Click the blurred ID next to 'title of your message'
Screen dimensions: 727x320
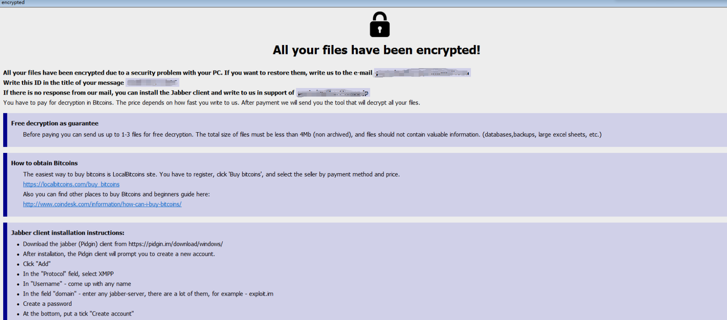(x=152, y=83)
